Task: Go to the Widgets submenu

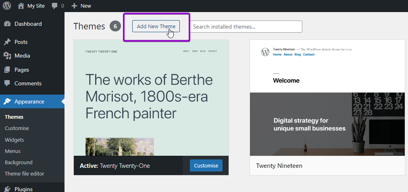Action: [x=14, y=140]
